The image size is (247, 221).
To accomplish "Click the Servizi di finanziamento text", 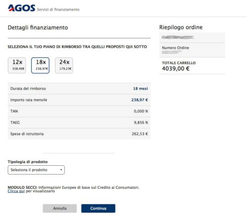I will coord(58,9).
